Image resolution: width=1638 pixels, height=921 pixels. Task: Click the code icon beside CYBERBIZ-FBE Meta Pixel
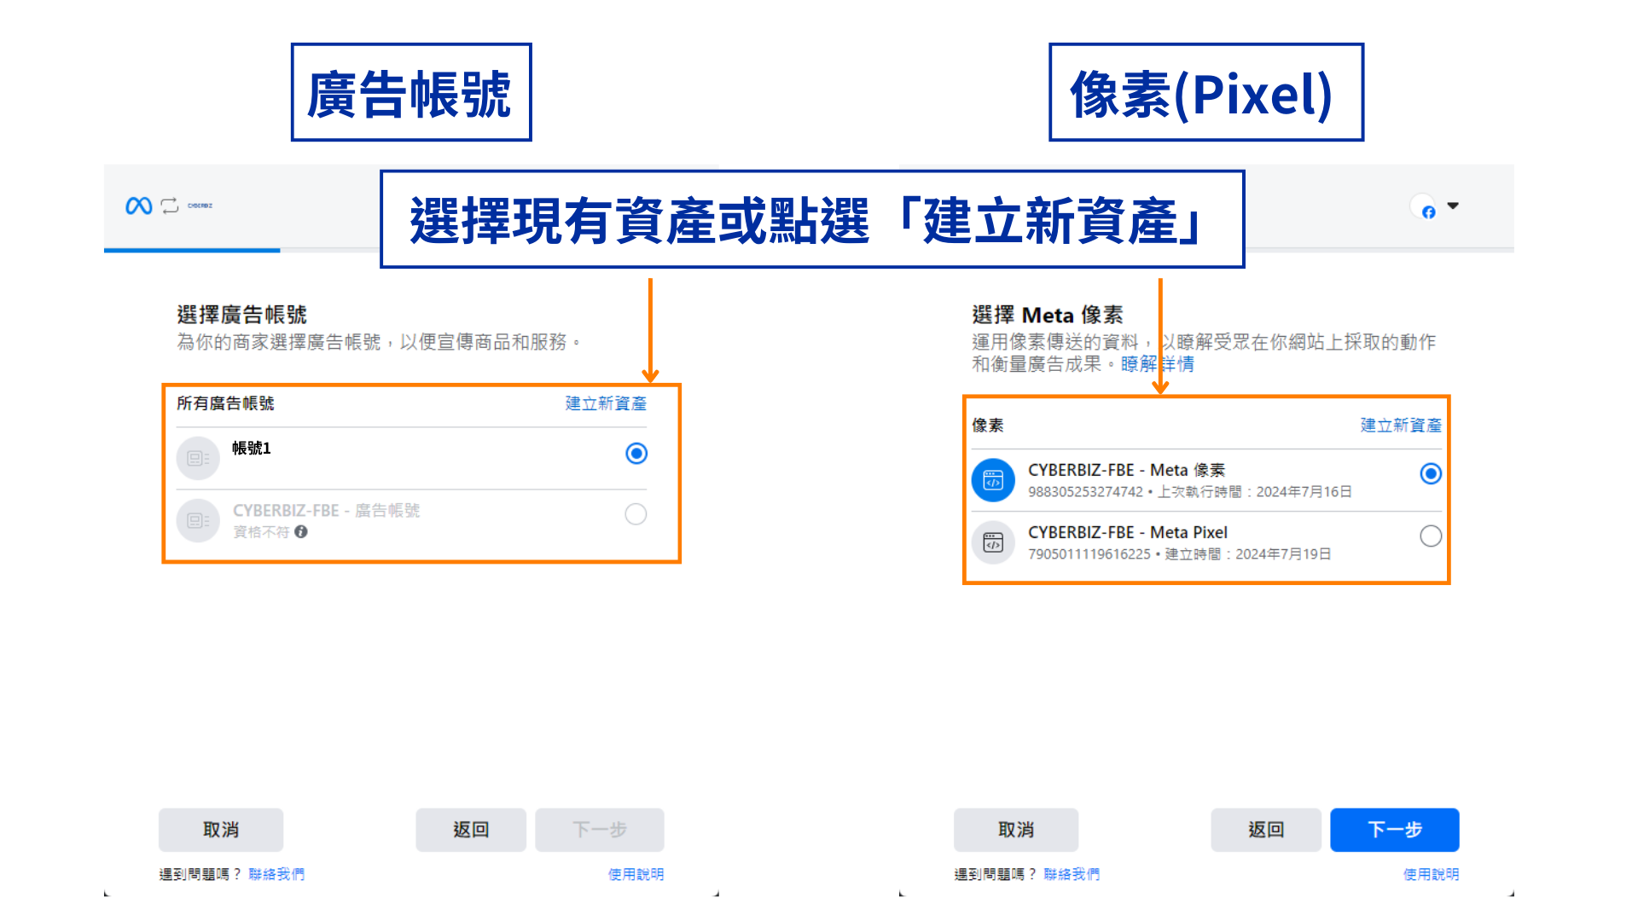993,542
